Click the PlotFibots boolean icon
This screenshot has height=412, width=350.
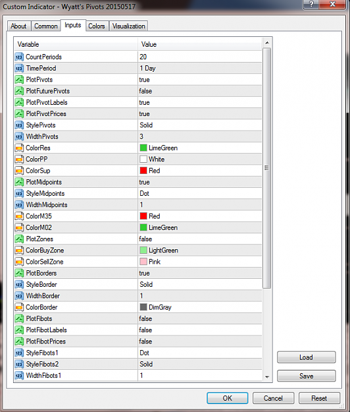19,318
